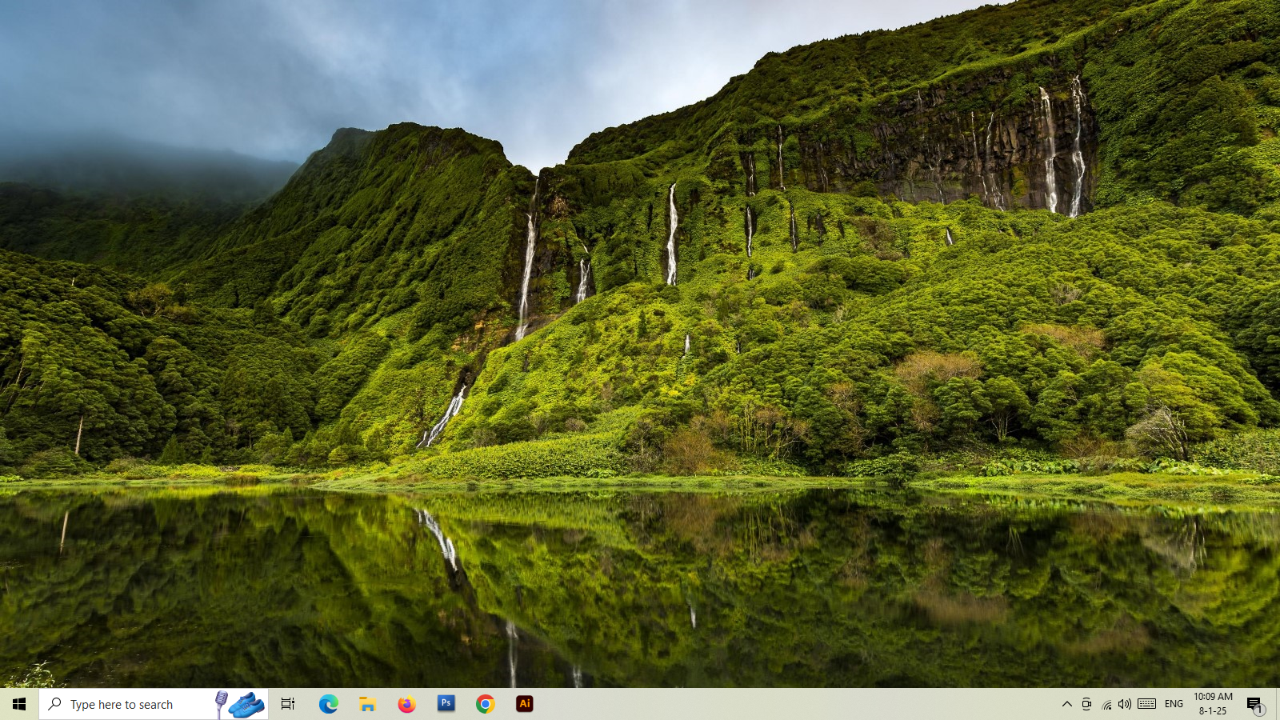Open the touch keyboard tray icon
The height and width of the screenshot is (720, 1280).
pos(1146,704)
